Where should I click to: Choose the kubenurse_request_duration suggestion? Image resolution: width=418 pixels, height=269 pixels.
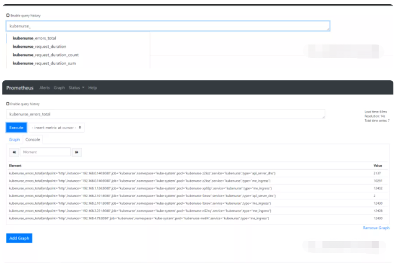point(39,47)
